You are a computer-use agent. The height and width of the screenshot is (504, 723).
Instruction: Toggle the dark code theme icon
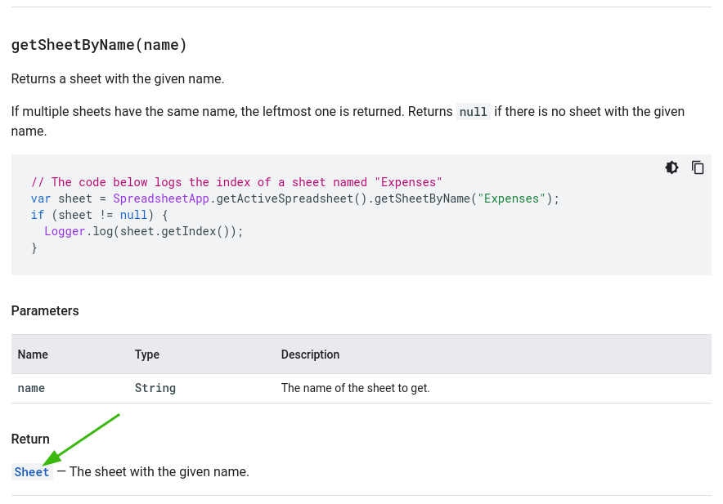pos(671,167)
